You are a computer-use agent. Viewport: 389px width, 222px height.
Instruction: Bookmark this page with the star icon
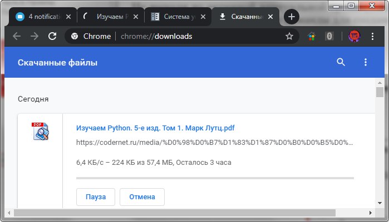tap(289, 37)
